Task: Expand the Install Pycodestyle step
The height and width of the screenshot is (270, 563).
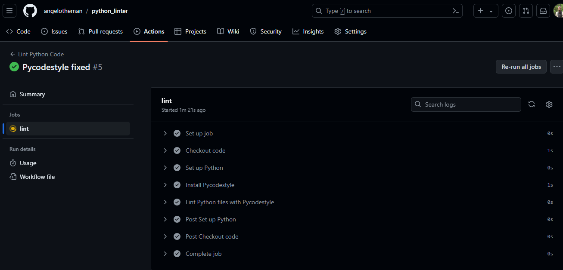Action: (165, 185)
